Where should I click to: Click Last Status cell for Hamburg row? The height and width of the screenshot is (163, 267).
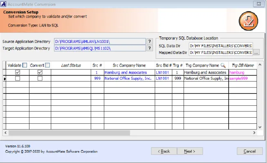[x=71, y=72]
